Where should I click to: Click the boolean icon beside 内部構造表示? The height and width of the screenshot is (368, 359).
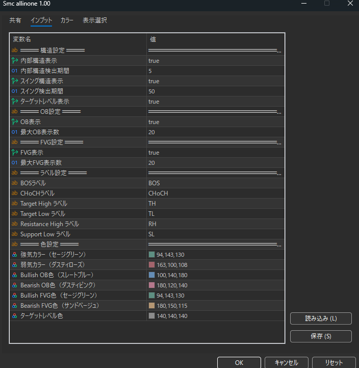[15, 61]
